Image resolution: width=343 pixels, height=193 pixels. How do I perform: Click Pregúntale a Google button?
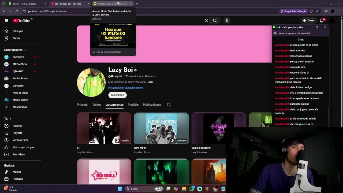coord(293,11)
